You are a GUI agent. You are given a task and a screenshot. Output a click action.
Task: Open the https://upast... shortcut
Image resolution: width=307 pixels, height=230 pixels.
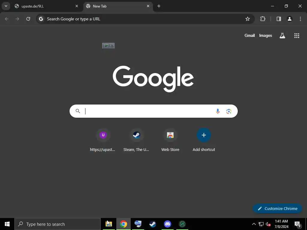pyautogui.click(x=103, y=140)
